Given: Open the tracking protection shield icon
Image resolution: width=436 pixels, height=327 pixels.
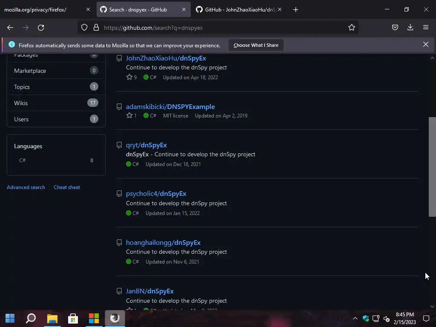Looking at the screenshot, I should pyautogui.click(x=84, y=28).
